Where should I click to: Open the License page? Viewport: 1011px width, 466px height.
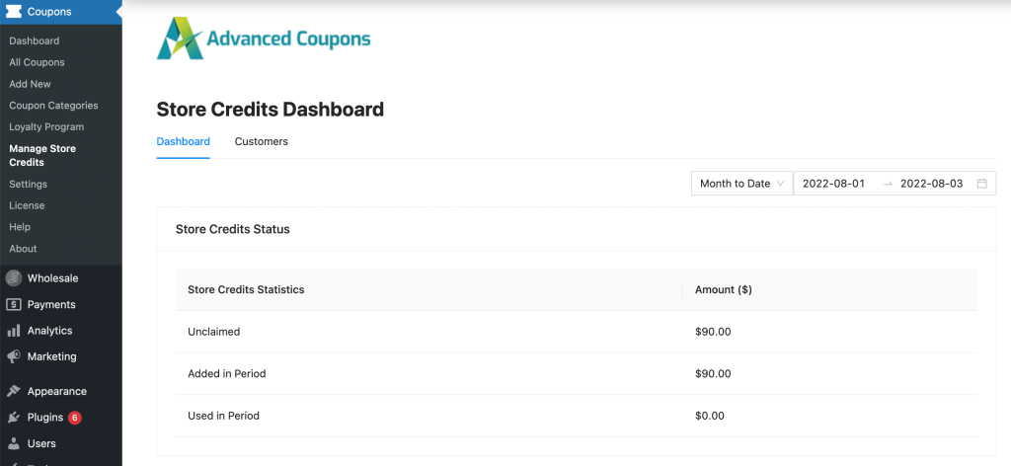click(x=27, y=205)
